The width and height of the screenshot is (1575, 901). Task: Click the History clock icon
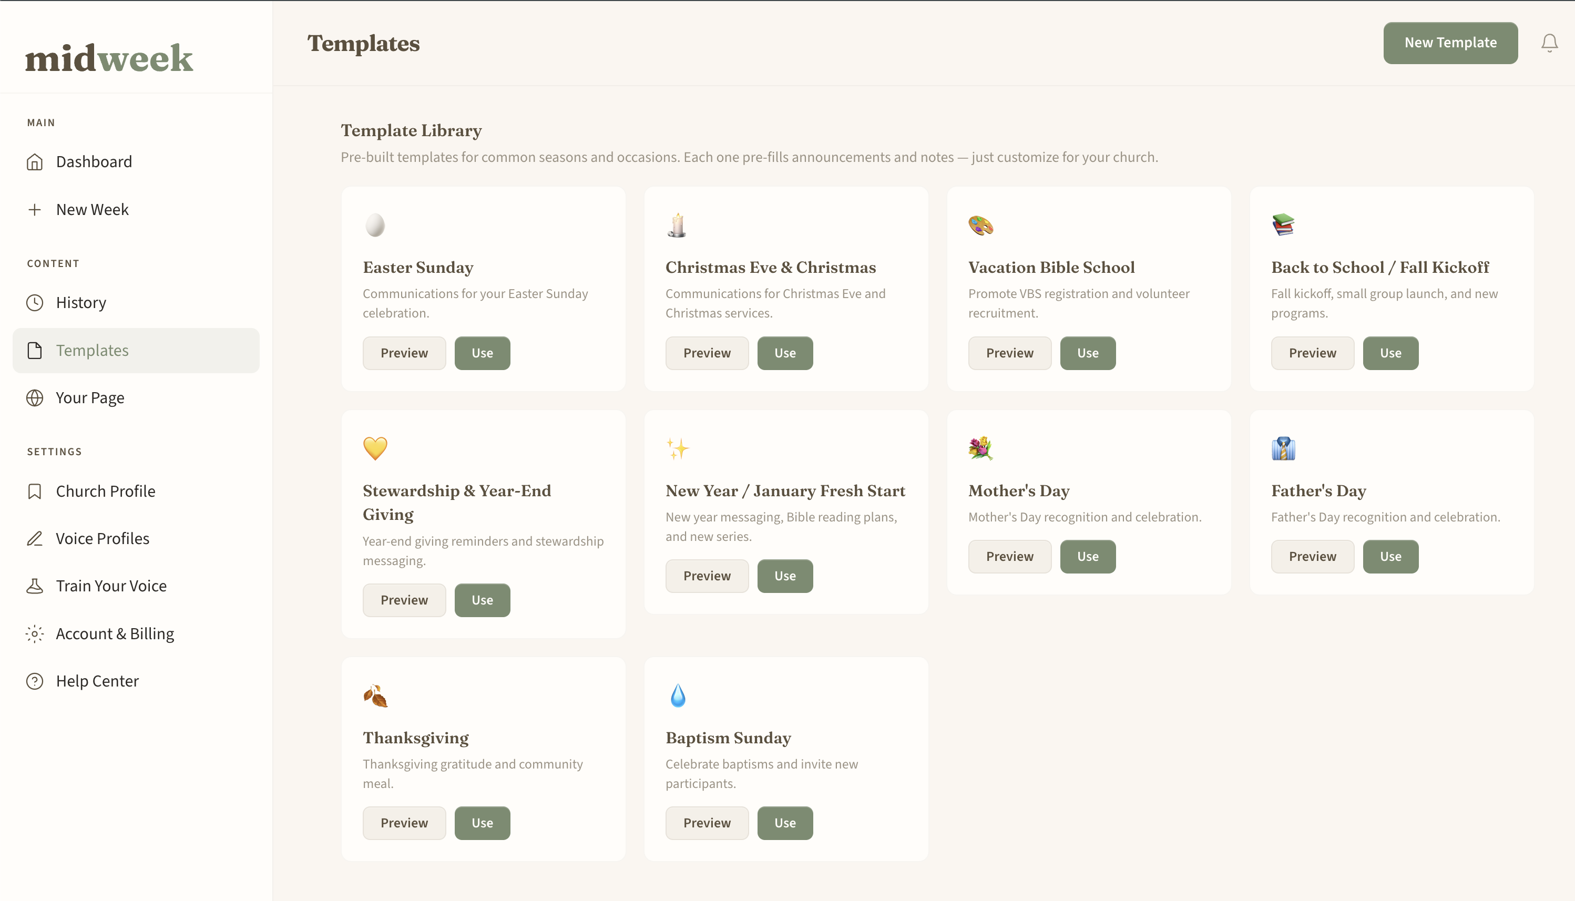pyautogui.click(x=35, y=303)
